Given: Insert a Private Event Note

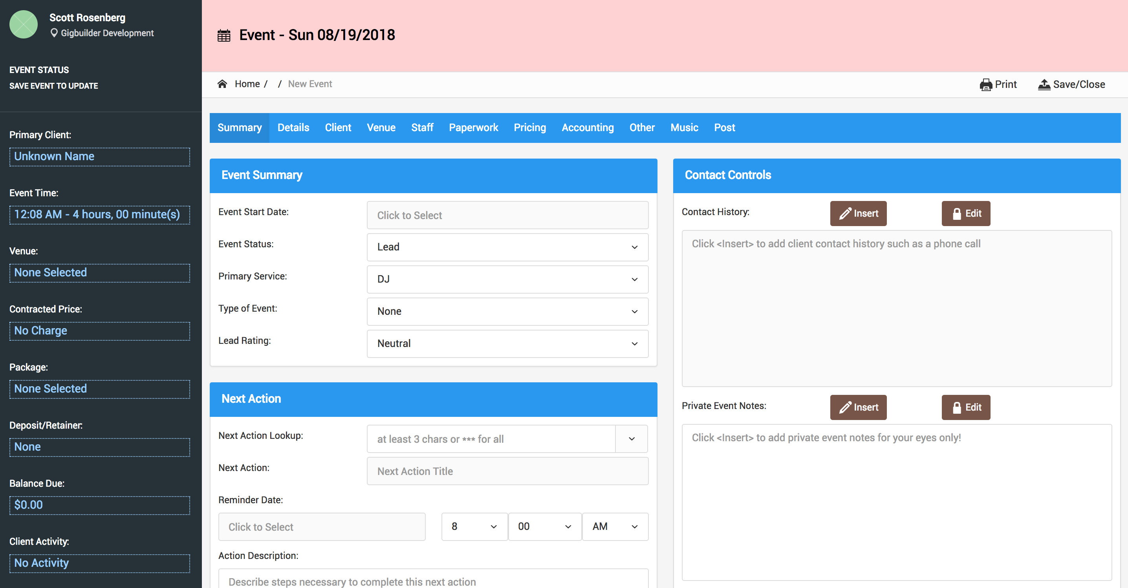Looking at the screenshot, I should [858, 407].
